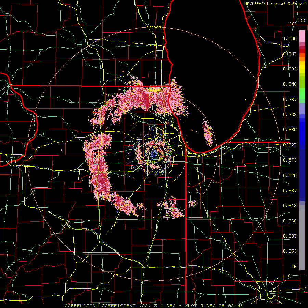Image resolution: width=308 pixels, height=308 pixels.
Task: Click the TH threshold label
Action: pos(294,267)
